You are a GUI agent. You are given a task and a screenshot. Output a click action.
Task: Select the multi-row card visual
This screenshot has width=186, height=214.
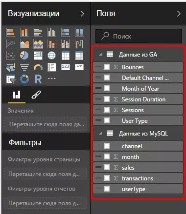tap(52, 67)
